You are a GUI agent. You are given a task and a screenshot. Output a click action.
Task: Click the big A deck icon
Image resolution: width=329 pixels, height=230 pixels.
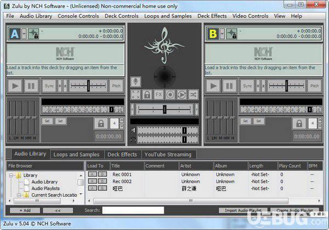(15, 34)
